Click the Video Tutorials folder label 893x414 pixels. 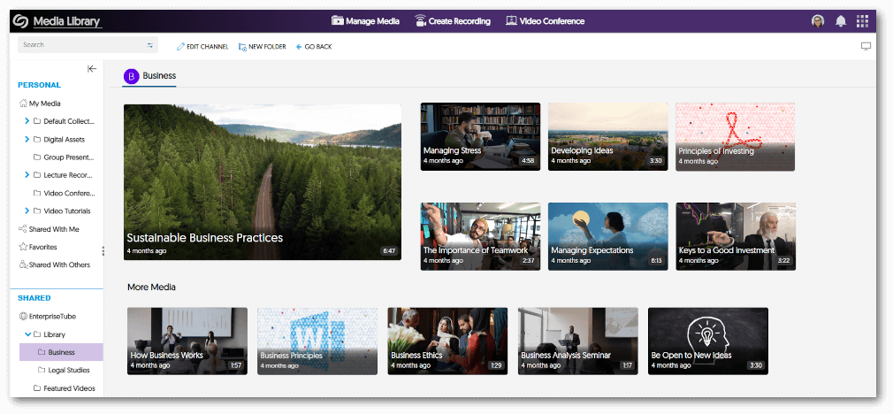67,211
